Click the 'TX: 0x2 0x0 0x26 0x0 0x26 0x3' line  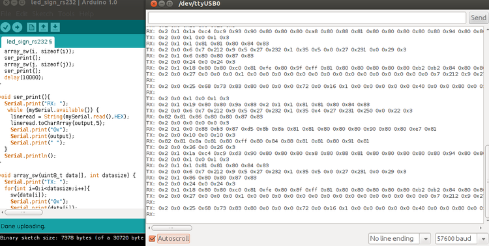[191, 147]
